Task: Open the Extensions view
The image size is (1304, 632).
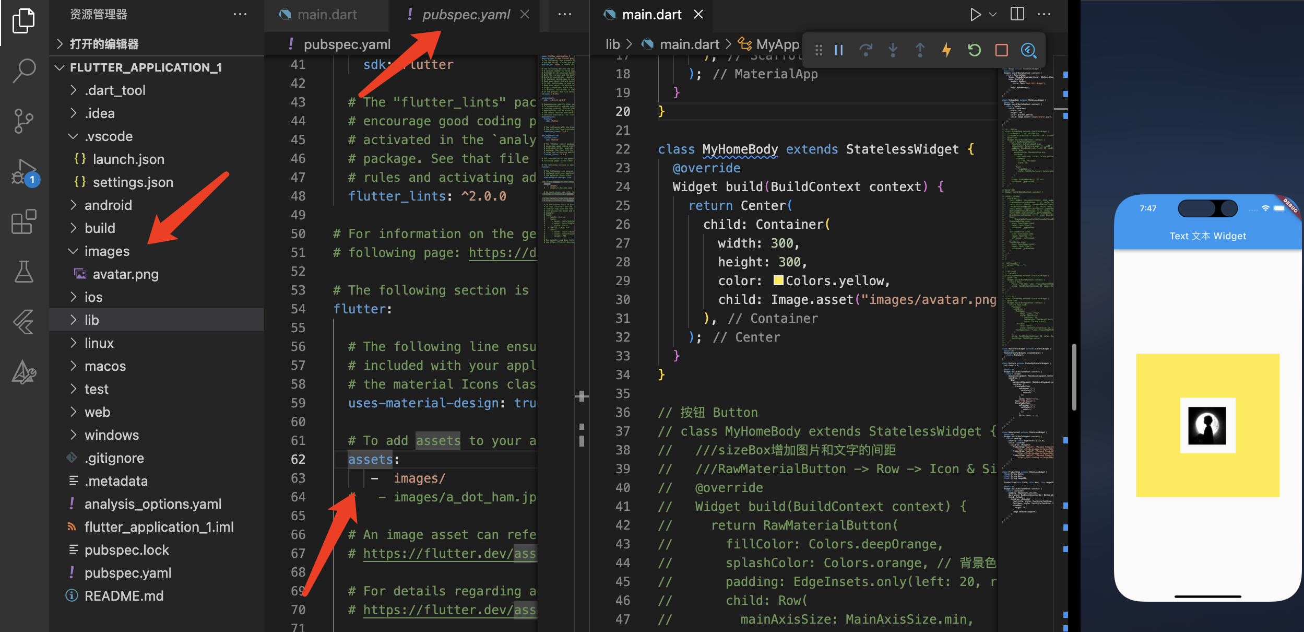Action: (24, 222)
